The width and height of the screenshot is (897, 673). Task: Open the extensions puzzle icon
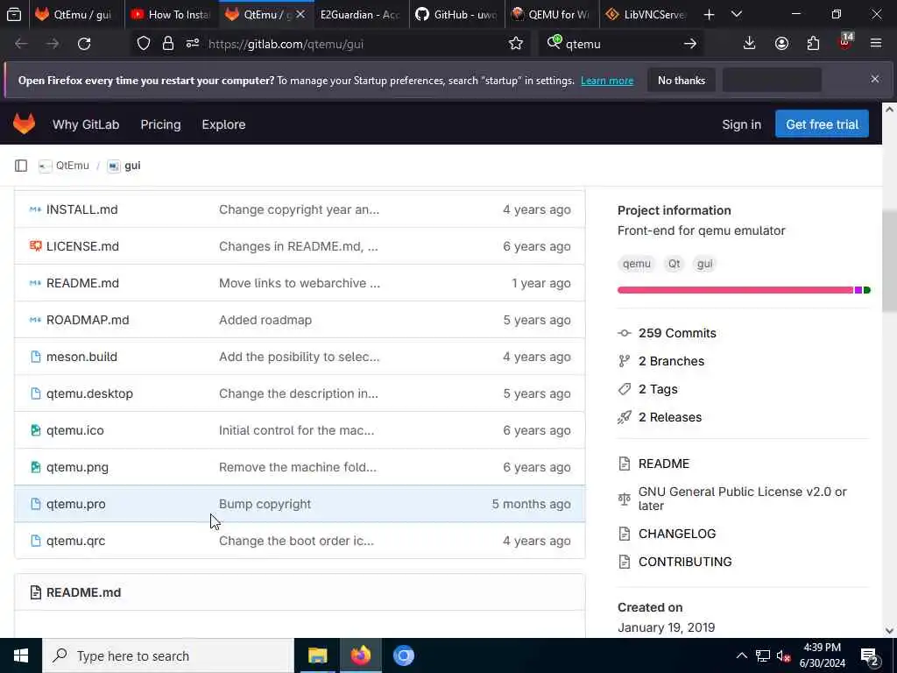point(813,44)
